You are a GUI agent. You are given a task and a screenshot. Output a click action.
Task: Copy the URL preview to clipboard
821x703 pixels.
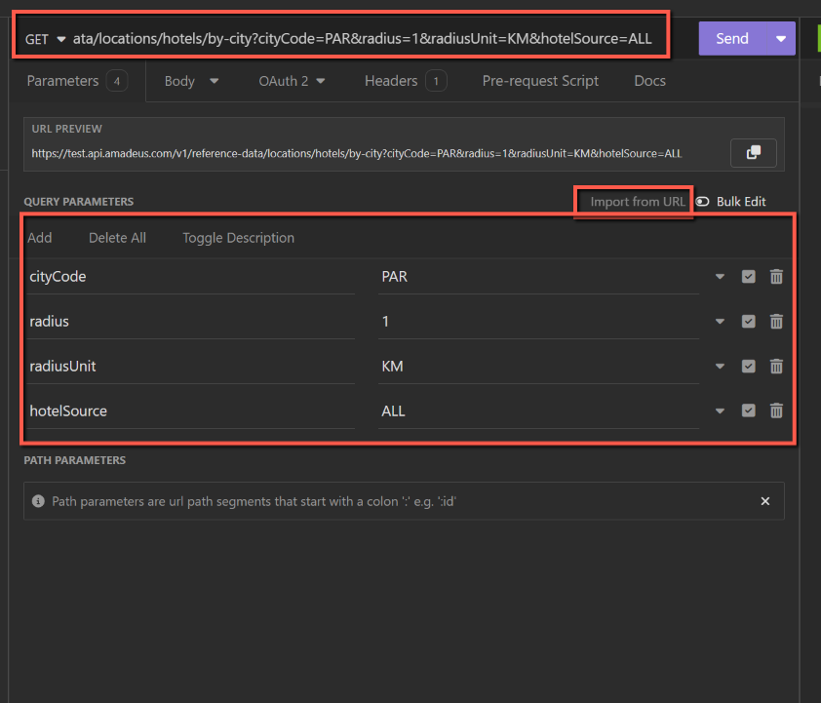[x=753, y=153]
